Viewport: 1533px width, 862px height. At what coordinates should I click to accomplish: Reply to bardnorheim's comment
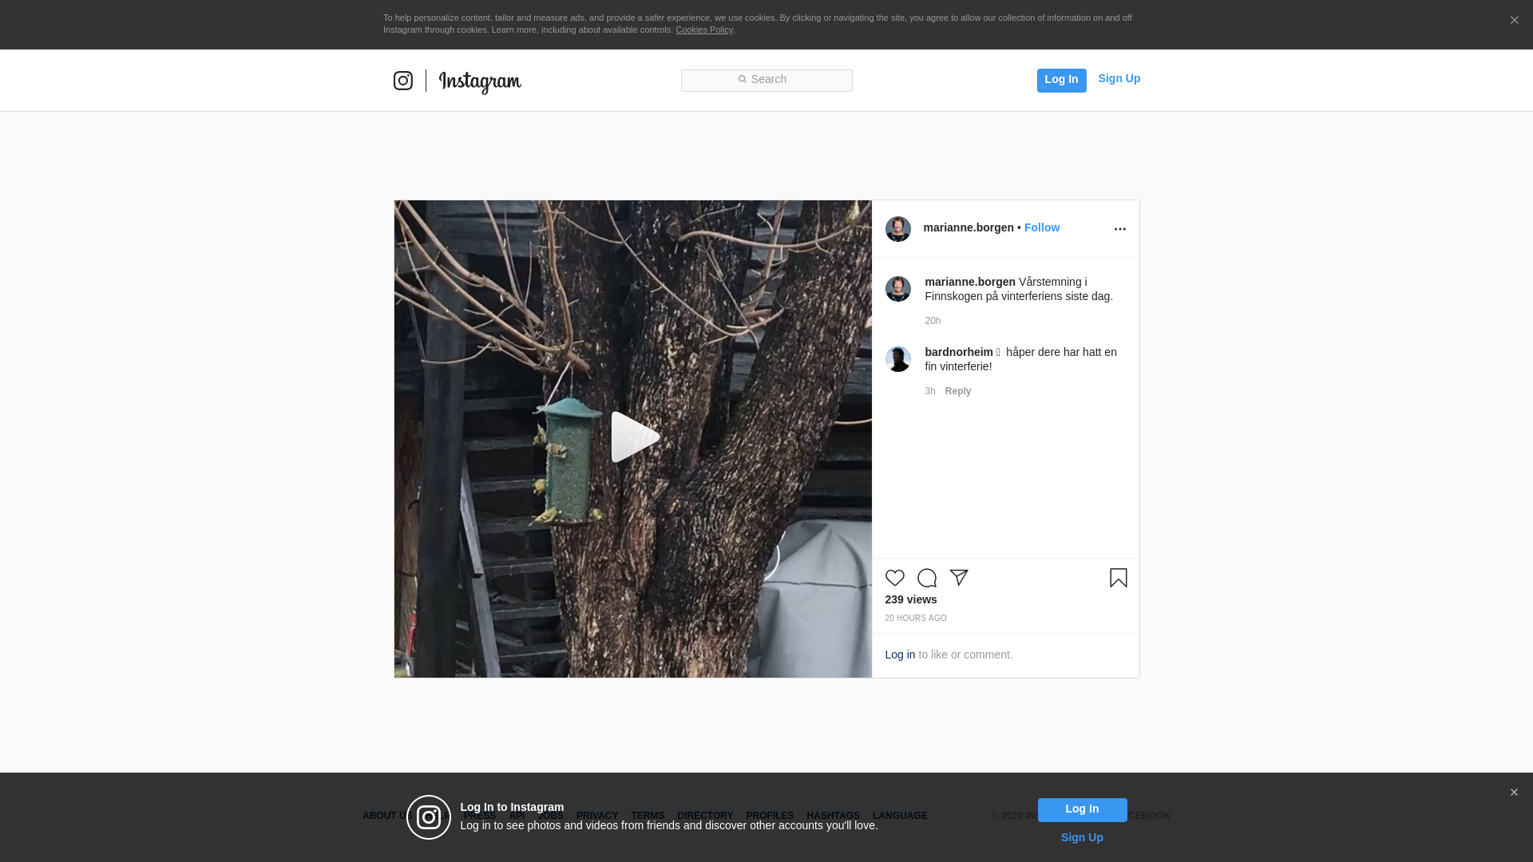point(958,391)
